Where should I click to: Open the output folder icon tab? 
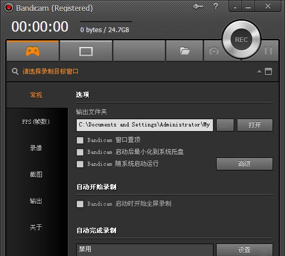click(184, 51)
